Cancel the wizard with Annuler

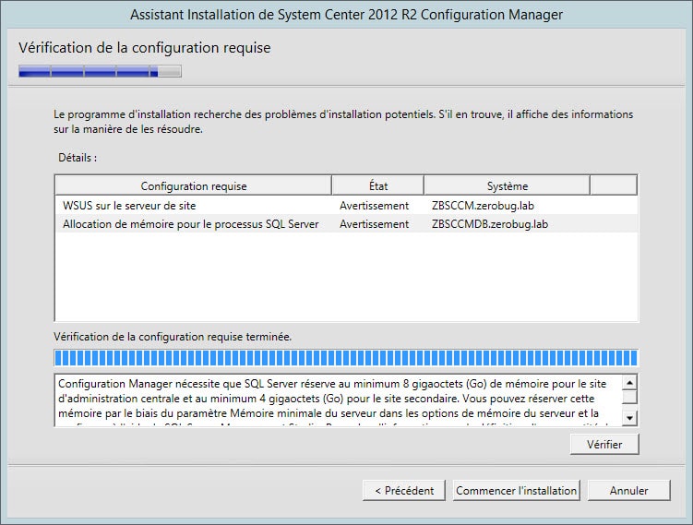coord(629,491)
